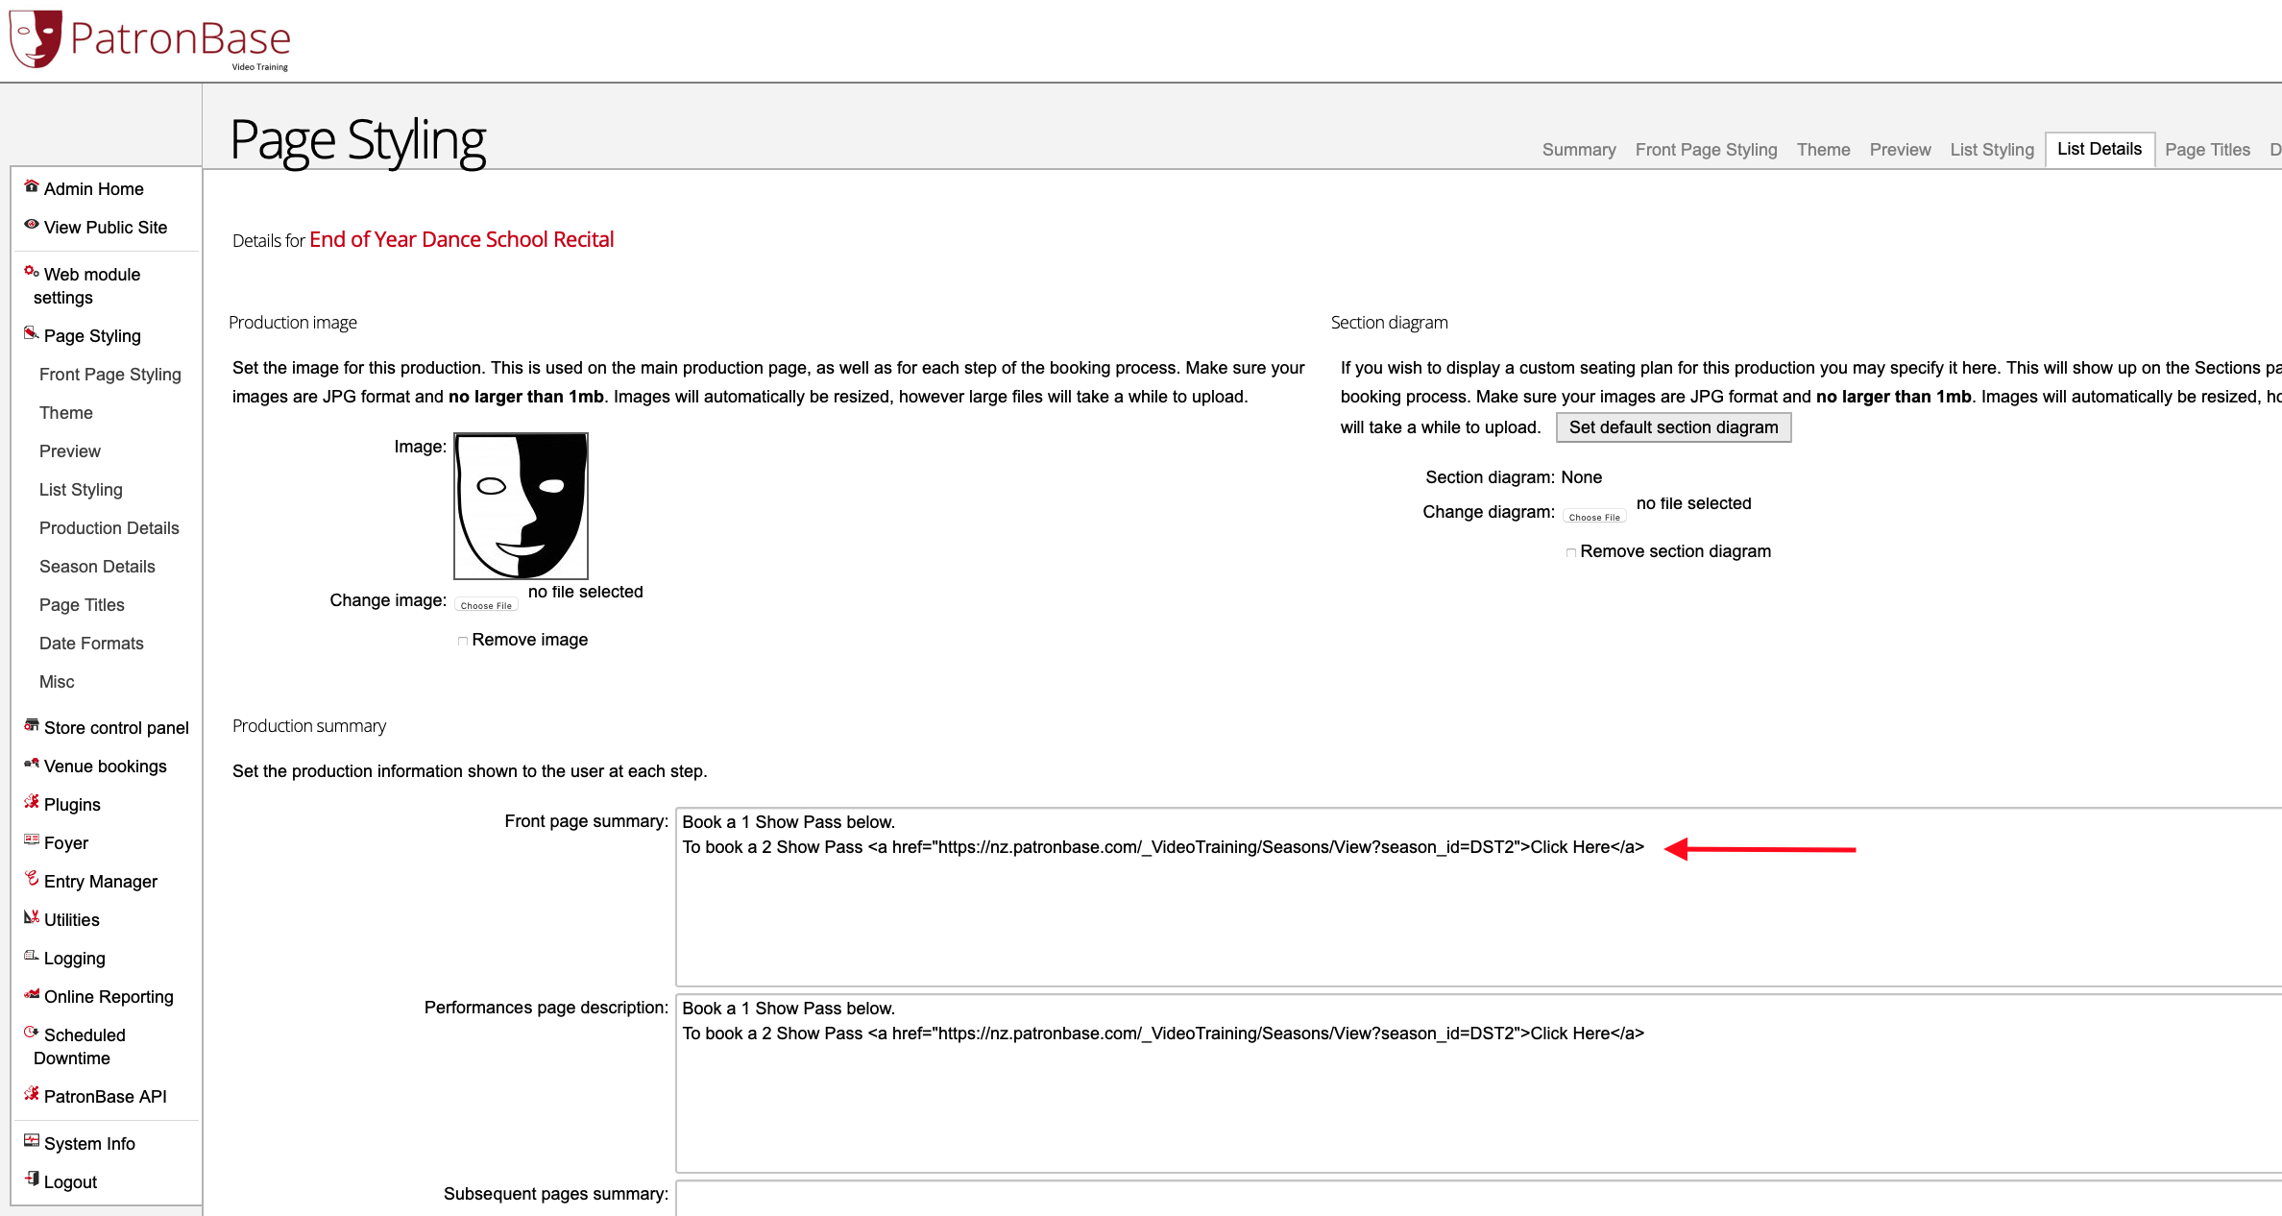Enable the Remove section diagram checkbox
Image resolution: width=2282 pixels, height=1216 pixels.
[1571, 552]
